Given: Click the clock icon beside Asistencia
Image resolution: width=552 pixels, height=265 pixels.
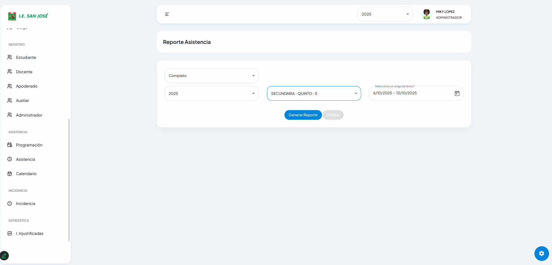Looking at the screenshot, I should click(10, 159).
